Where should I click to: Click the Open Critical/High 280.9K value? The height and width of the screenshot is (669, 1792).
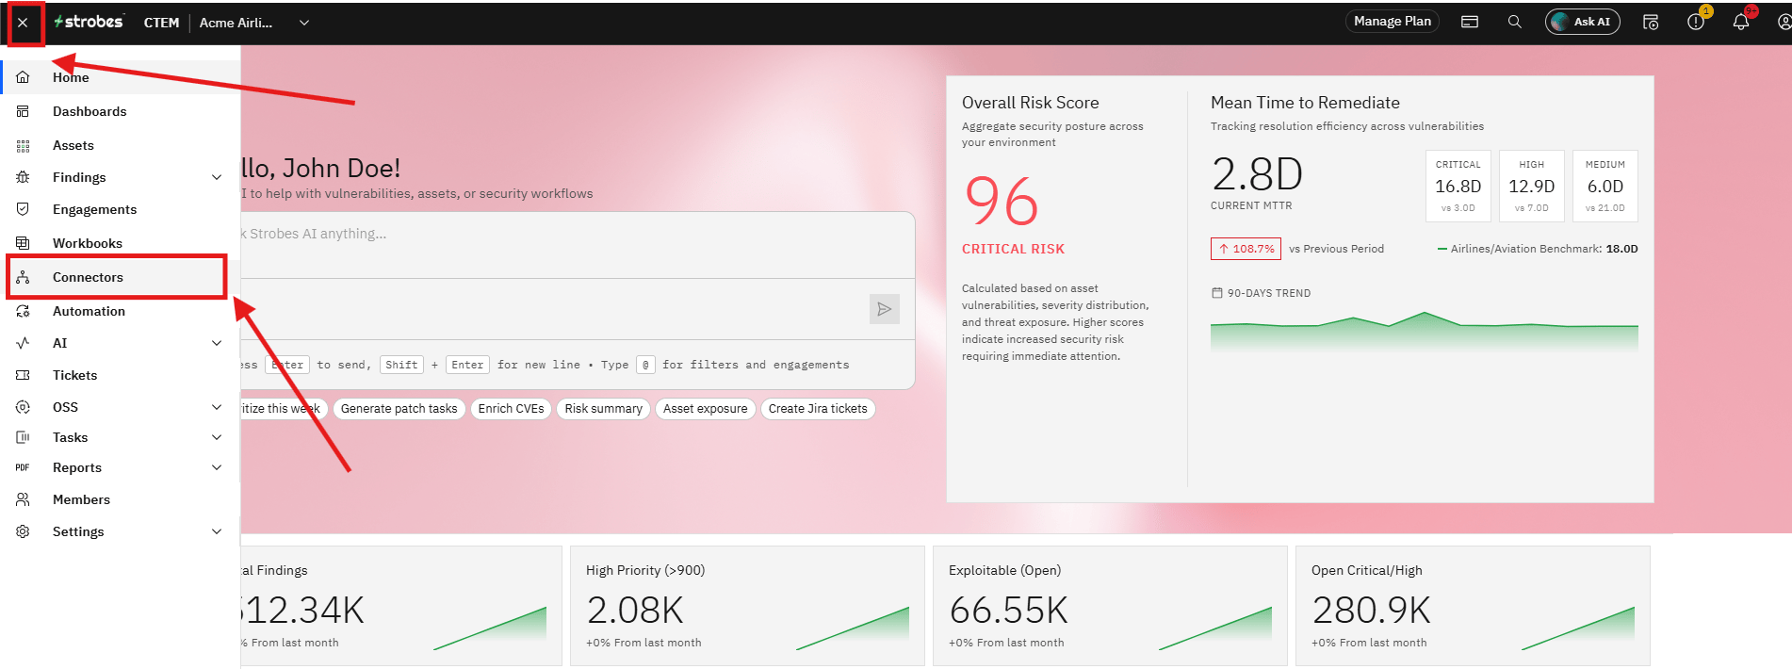pyautogui.click(x=1371, y=611)
